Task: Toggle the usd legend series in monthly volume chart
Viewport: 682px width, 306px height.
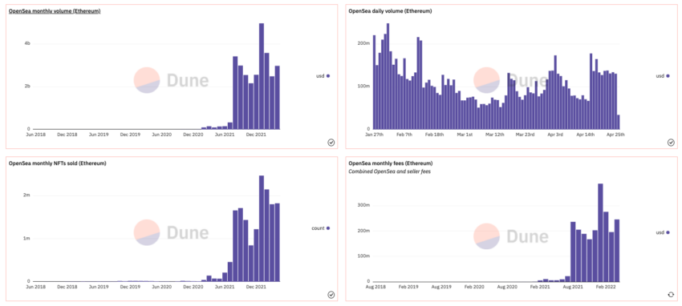Action: pos(323,76)
